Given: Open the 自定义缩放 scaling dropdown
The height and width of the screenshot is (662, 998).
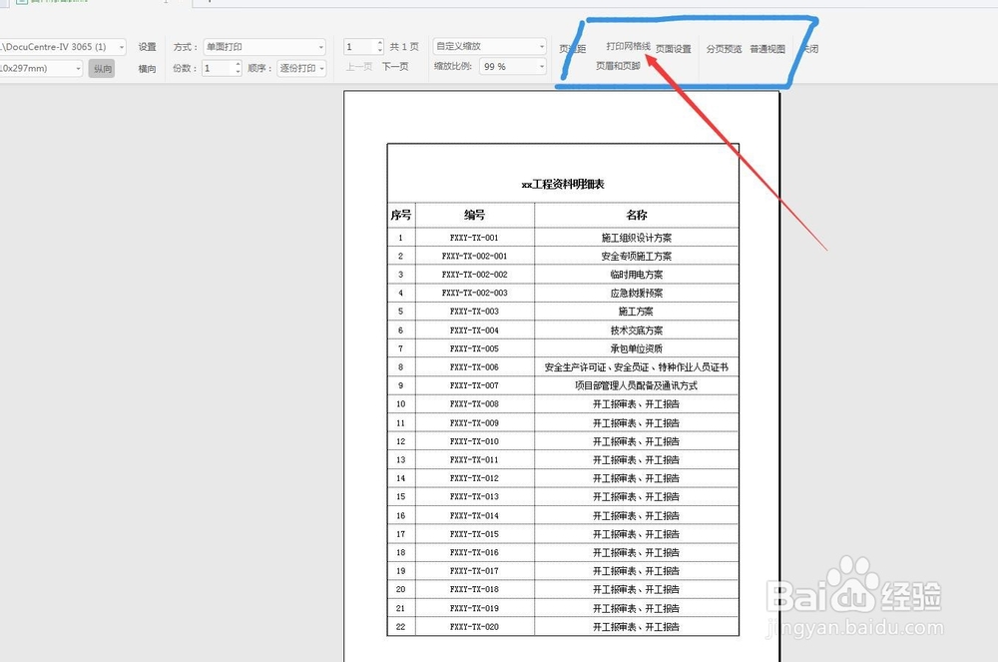Looking at the screenshot, I should coord(487,46).
